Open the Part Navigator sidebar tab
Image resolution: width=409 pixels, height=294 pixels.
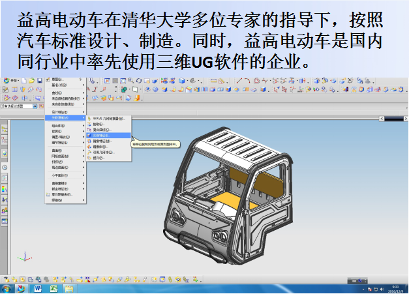(x=5, y=140)
